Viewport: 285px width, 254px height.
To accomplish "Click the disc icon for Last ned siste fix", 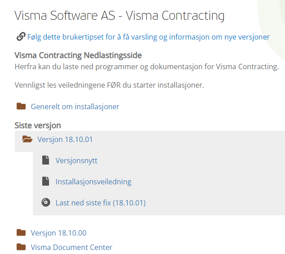I will pyautogui.click(x=45, y=202).
